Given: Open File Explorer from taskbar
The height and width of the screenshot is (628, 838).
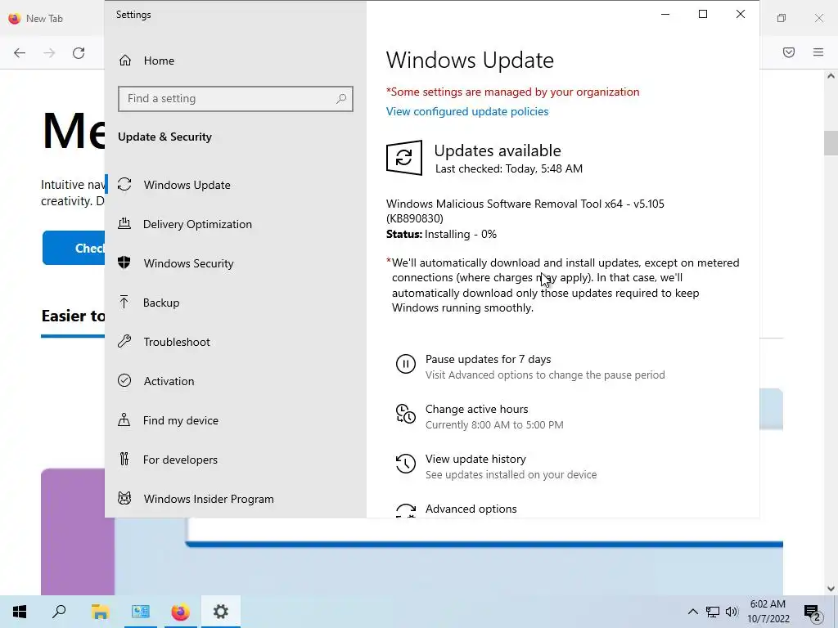Looking at the screenshot, I should [100, 612].
